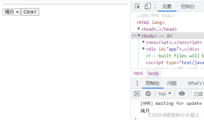Viewport: 204px width, 120px height.
Task: Select body in the breadcrumb bar
Action: [154, 73]
